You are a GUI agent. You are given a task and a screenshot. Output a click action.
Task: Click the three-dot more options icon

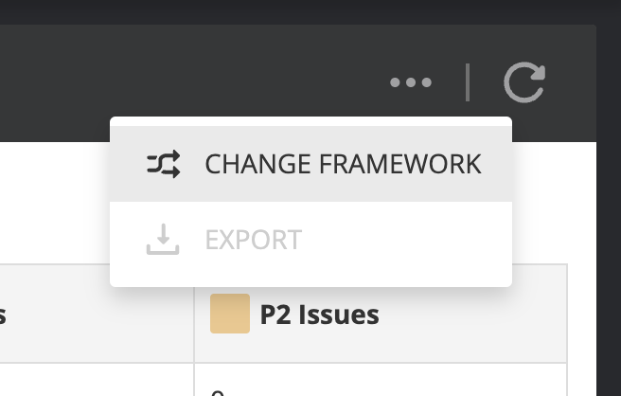coord(411,82)
